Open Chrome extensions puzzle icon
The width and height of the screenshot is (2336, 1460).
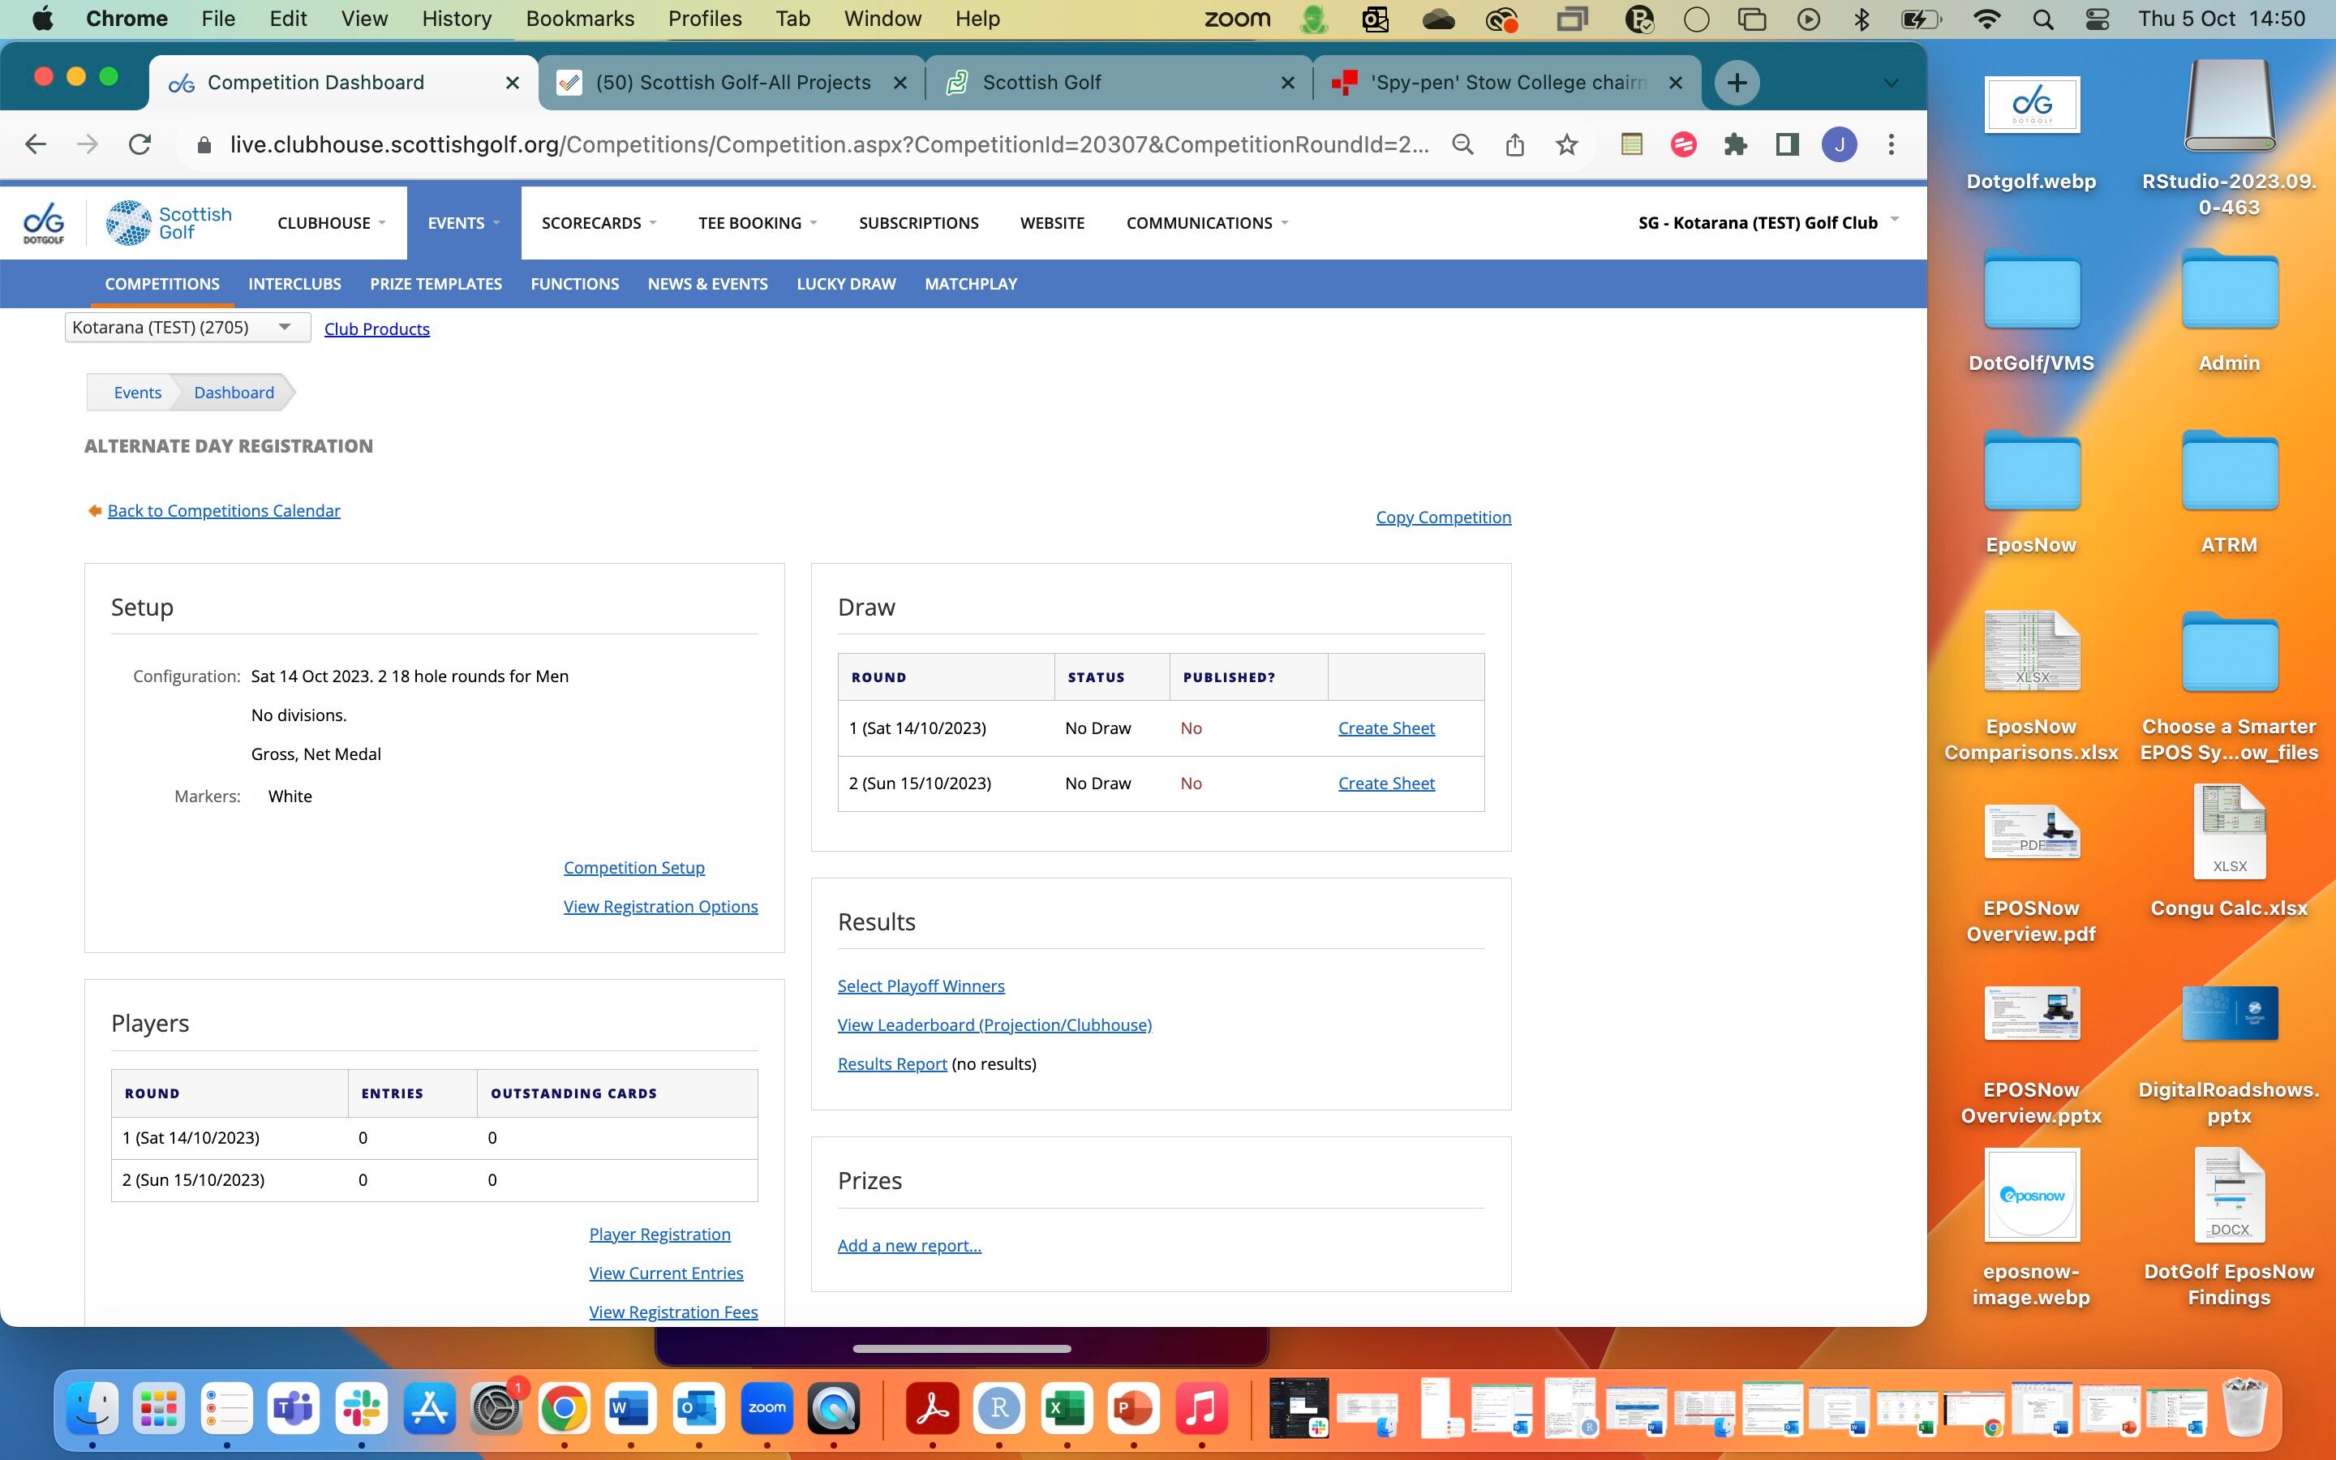[x=1735, y=145]
